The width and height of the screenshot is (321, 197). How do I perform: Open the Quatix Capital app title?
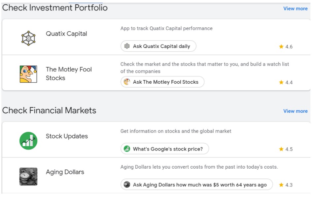[66, 34]
